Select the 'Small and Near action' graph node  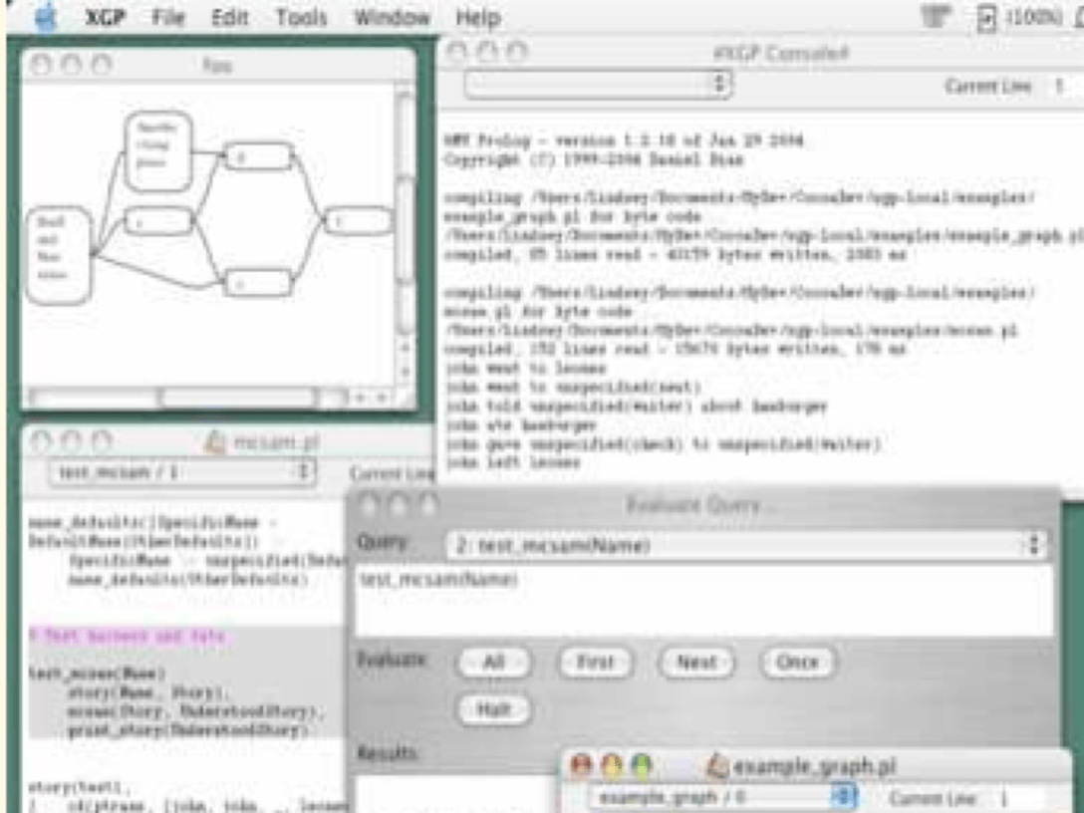tap(58, 254)
